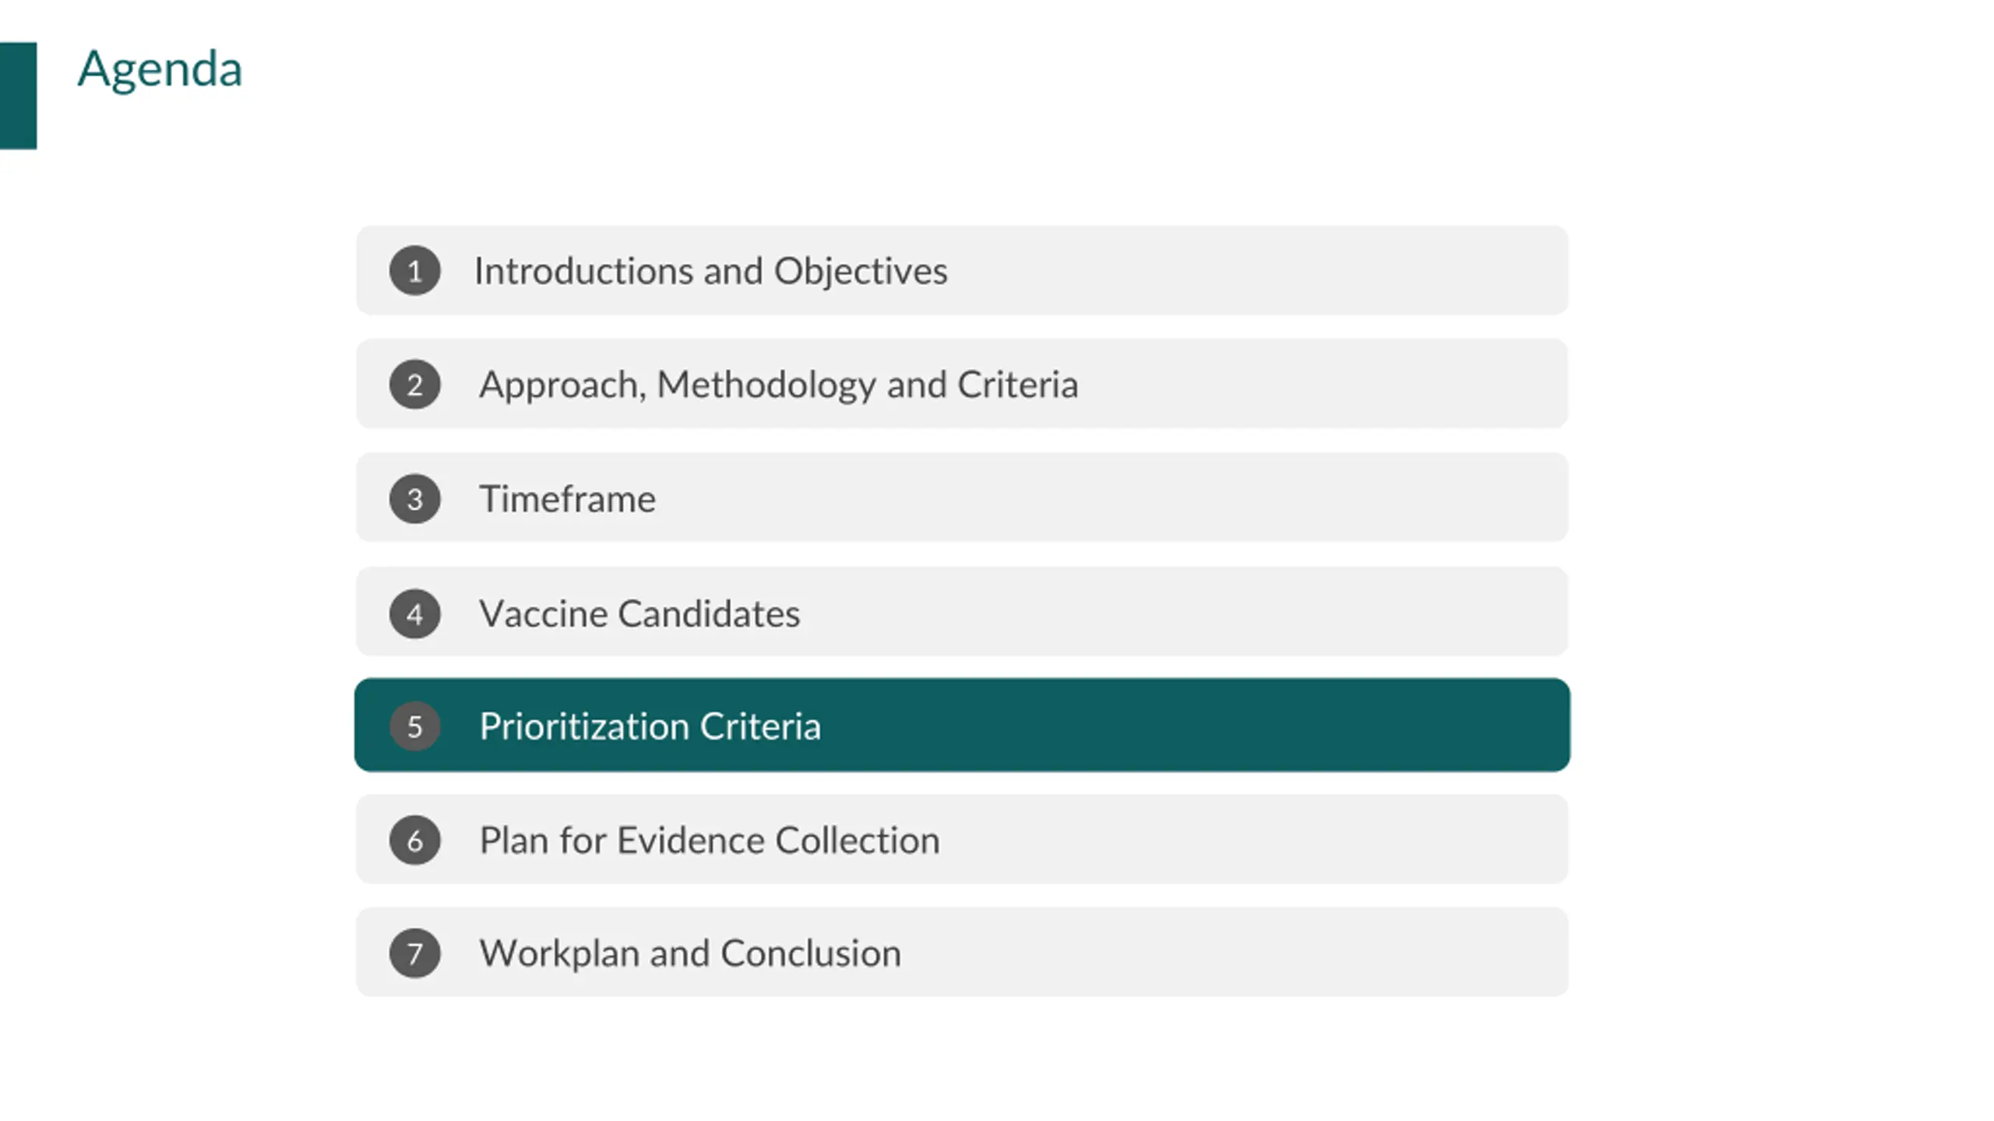Open the Introductions and Objectives agenda item
Screen dimensions: 1994x1121
(x=962, y=270)
